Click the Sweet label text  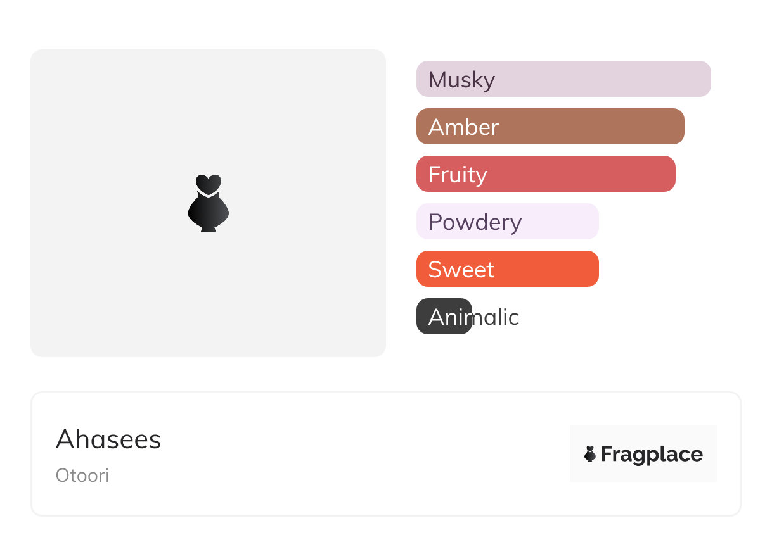click(x=461, y=270)
